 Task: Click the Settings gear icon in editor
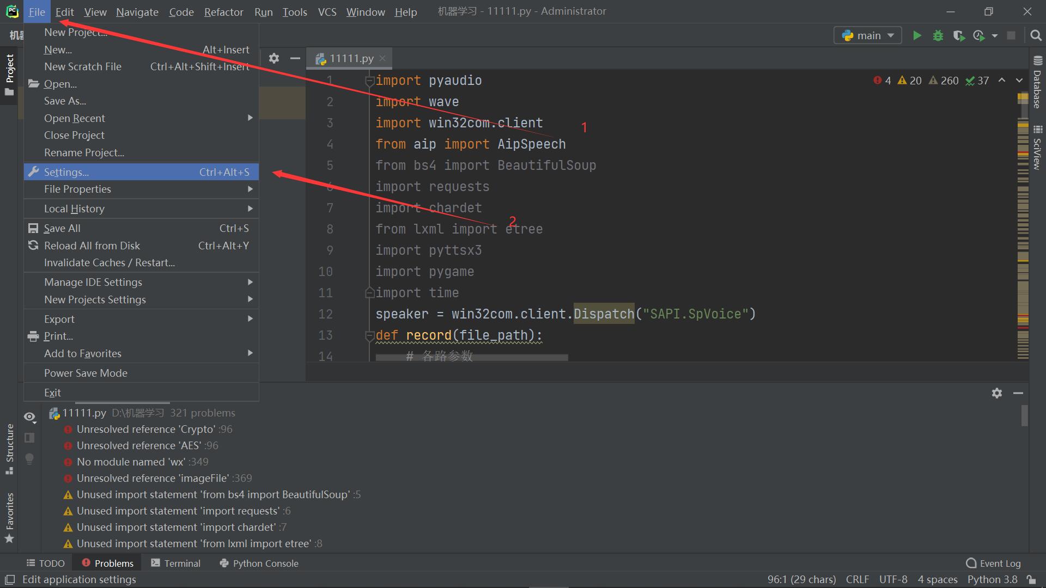(275, 57)
